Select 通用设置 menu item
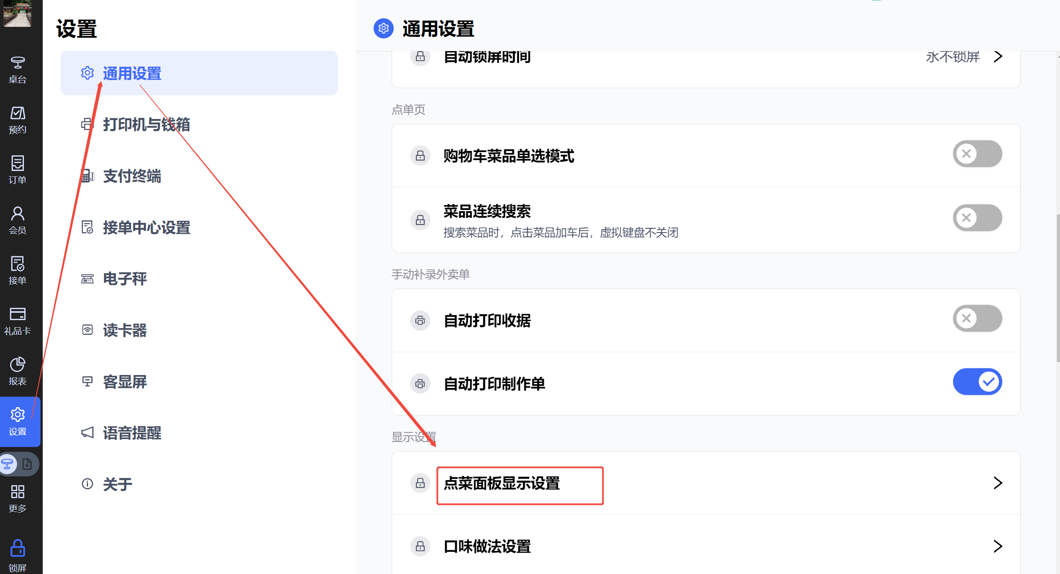 point(199,73)
